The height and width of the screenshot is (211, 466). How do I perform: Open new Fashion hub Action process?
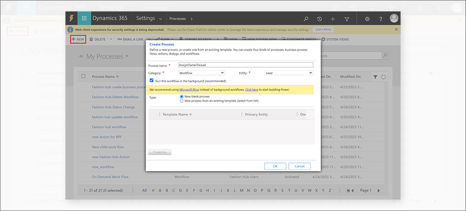click(111, 157)
